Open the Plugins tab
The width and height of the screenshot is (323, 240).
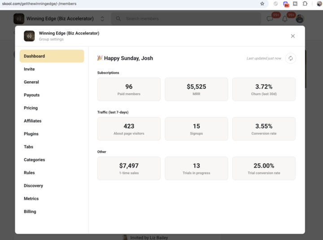coord(52,134)
